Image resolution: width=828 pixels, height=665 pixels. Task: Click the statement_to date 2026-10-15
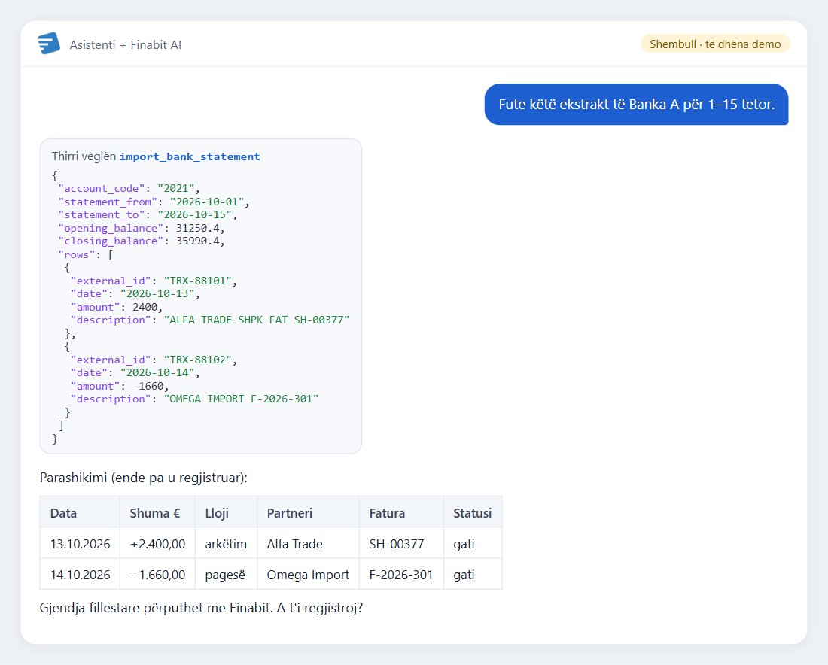[195, 215]
